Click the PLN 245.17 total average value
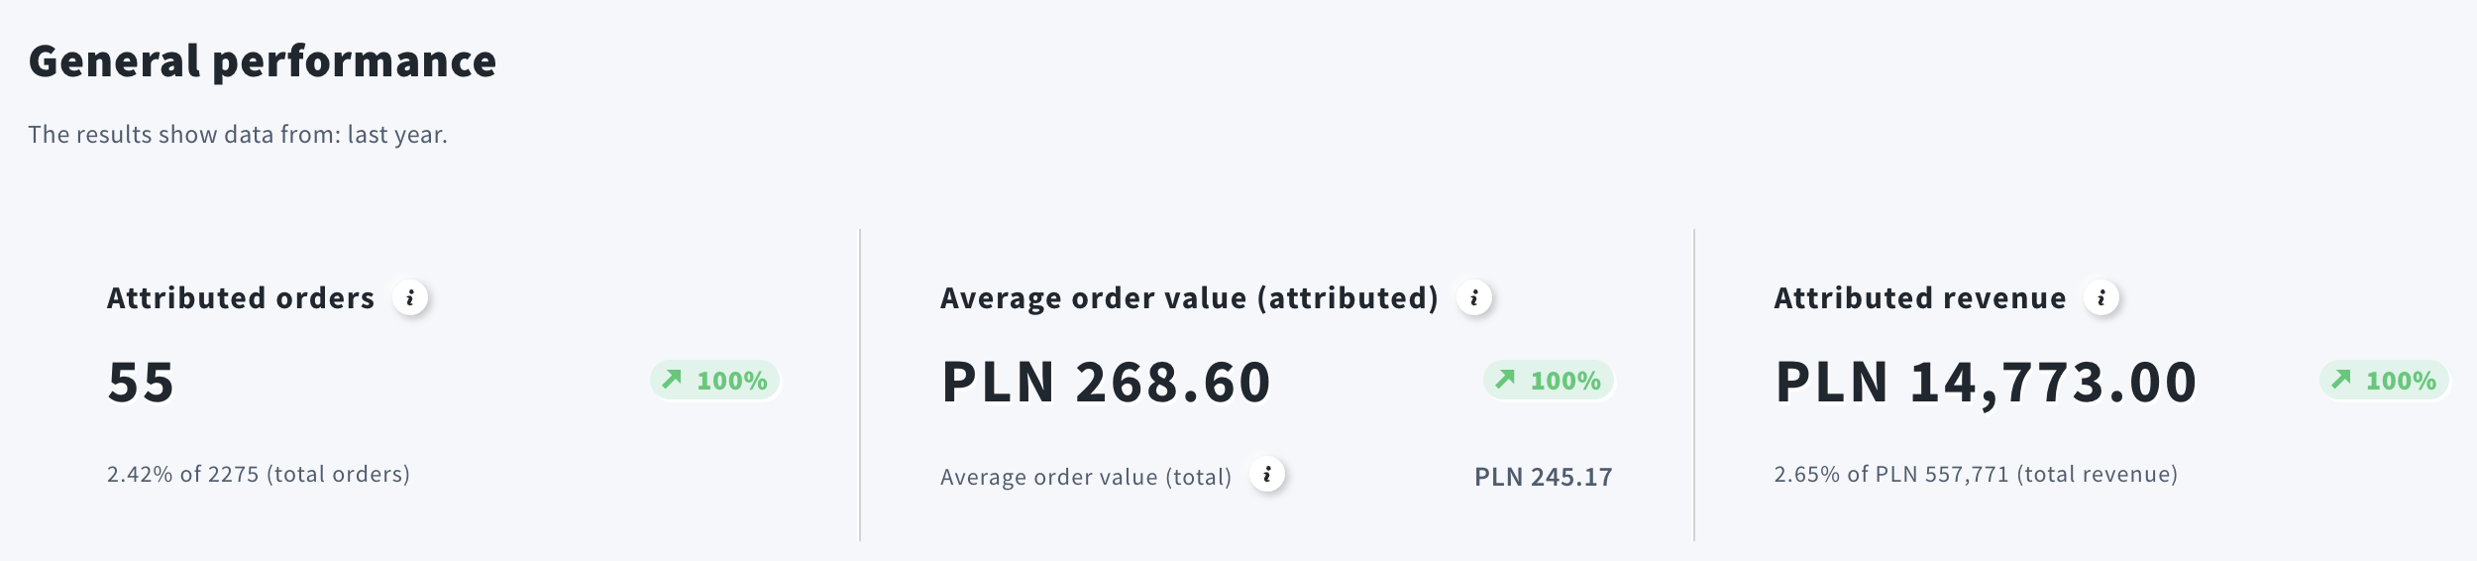 [x=1543, y=477]
